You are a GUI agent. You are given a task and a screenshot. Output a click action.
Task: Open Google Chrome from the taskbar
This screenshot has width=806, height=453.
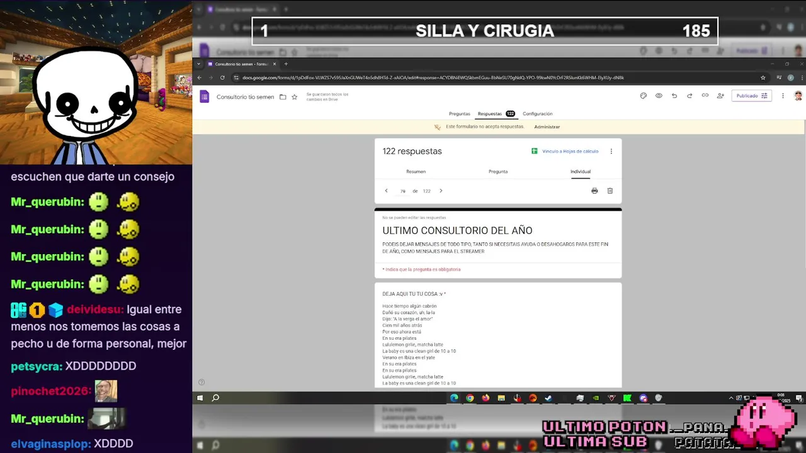(x=470, y=398)
